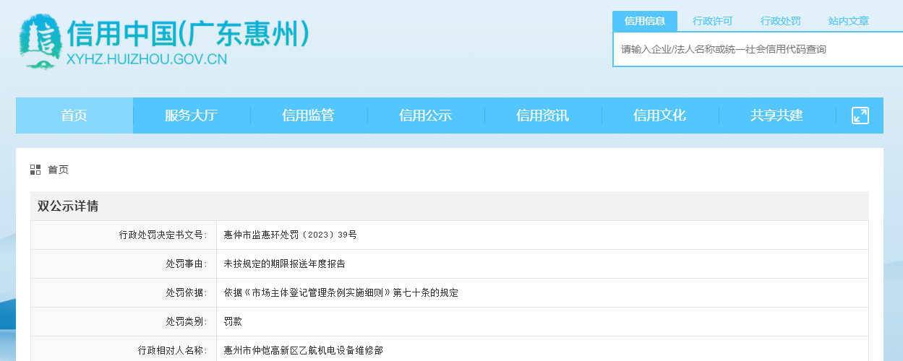Open 服务大厅 navigation item
The width and height of the screenshot is (903, 361).
click(192, 116)
